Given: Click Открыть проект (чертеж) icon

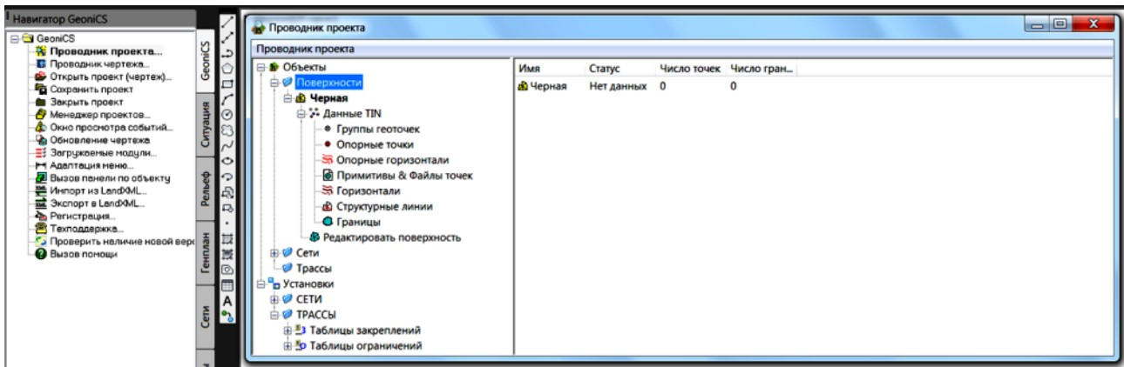Looking at the screenshot, I should 40,77.
